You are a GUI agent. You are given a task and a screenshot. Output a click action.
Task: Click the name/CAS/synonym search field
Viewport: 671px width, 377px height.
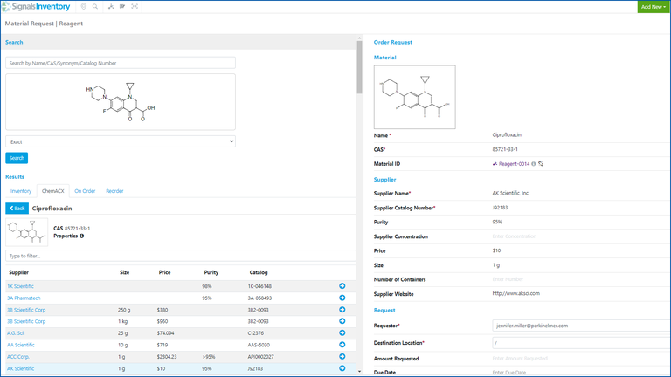tap(121, 63)
